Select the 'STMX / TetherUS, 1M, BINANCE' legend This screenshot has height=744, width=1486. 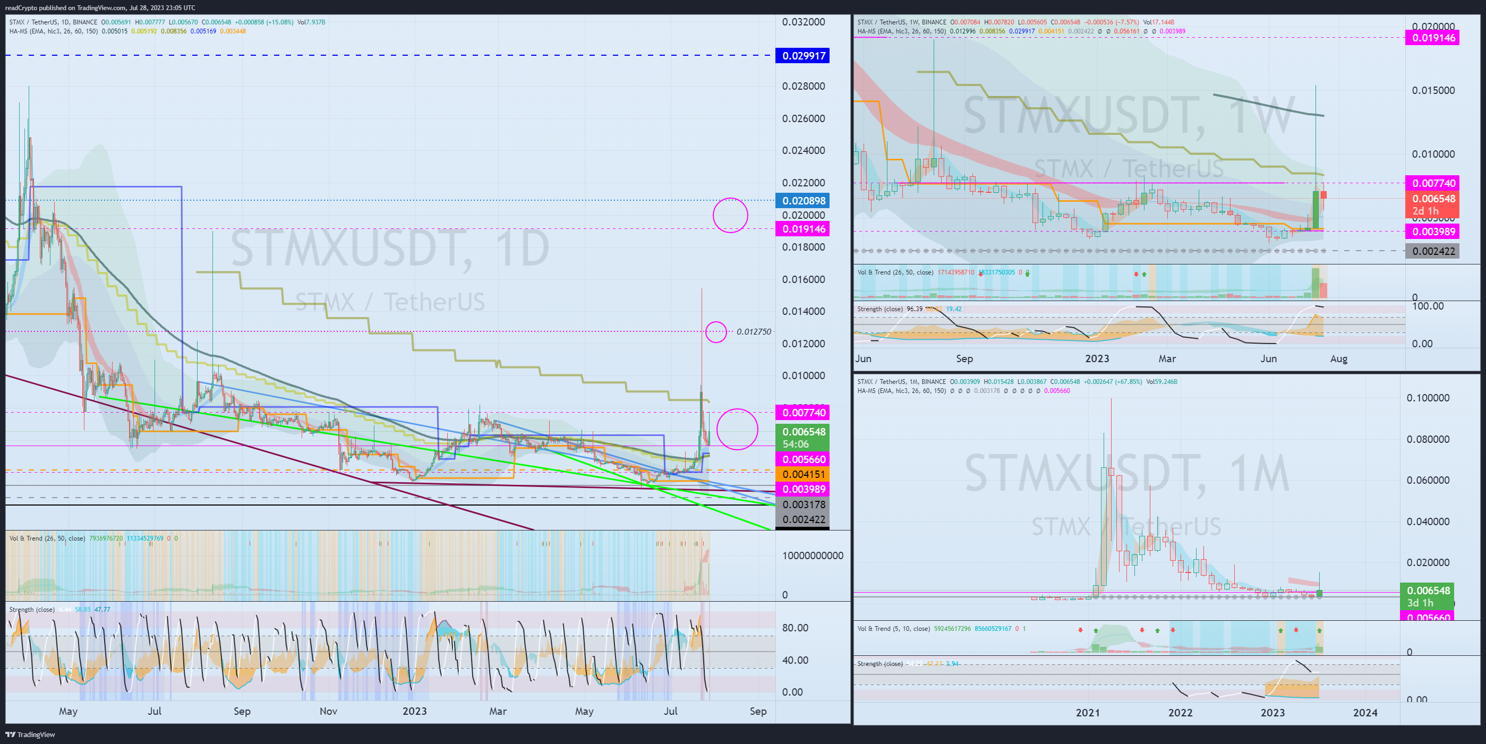[x=901, y=381]
